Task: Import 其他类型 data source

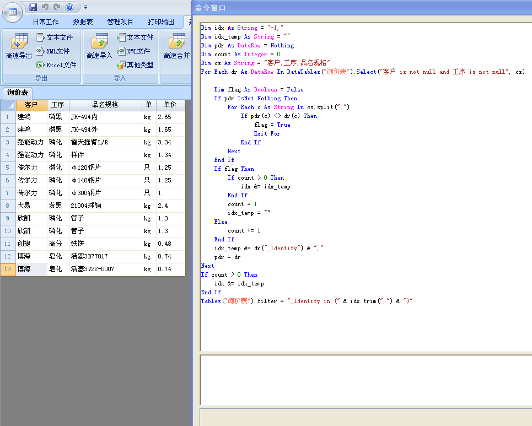Action: coord(135,65)
